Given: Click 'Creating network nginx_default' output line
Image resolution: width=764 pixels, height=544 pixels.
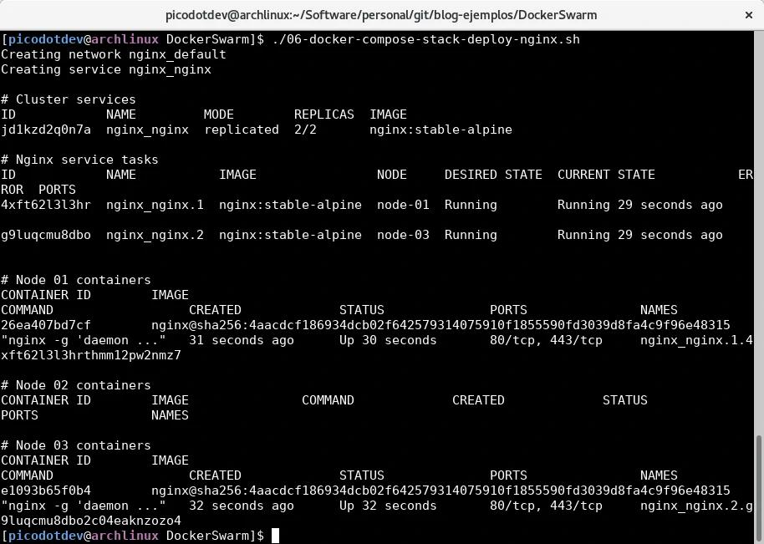Looking at the screenshot, I should pos(114,54).
